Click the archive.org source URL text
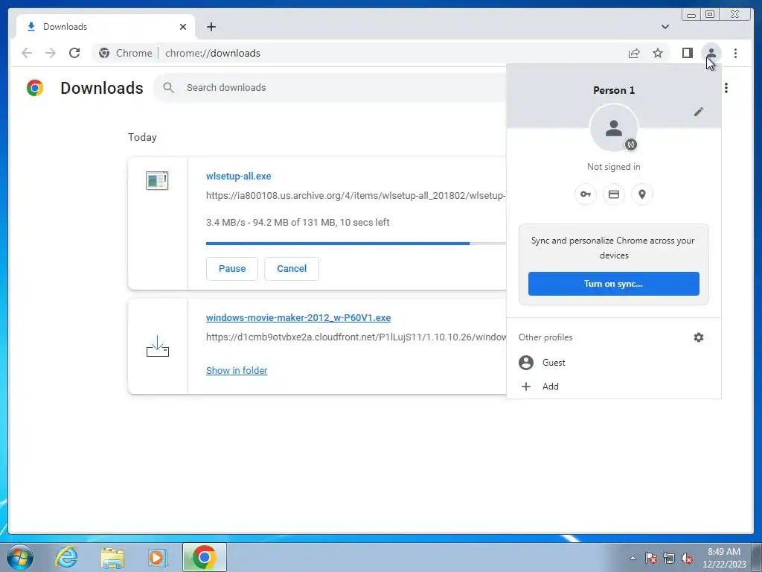This screenshot has height=572, width=762. click(x=356, y=196)
